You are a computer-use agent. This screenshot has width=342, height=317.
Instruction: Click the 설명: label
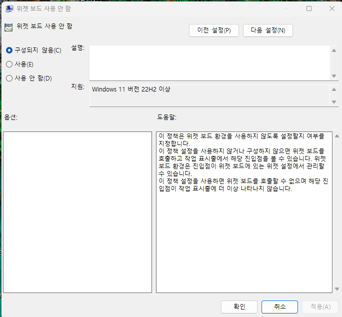point(77,48)
